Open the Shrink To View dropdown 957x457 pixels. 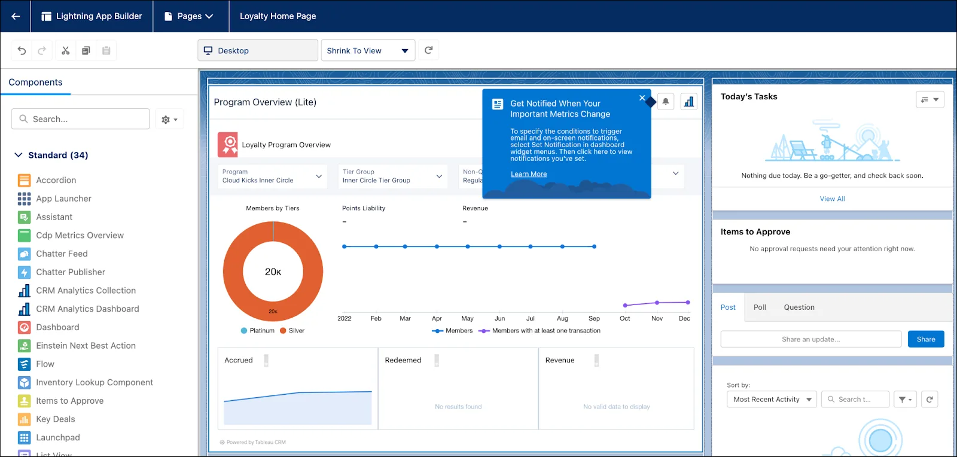(x=368, y=51)
